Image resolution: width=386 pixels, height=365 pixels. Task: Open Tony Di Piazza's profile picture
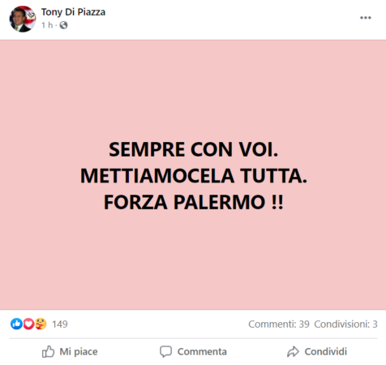tap(23, 19)
